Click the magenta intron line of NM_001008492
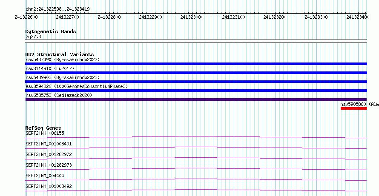 [x=196, y=190]
